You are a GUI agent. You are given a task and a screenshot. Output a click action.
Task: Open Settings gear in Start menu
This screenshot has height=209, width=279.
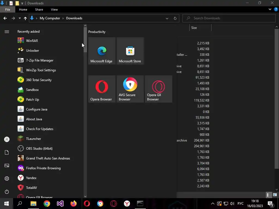point(7,179)
